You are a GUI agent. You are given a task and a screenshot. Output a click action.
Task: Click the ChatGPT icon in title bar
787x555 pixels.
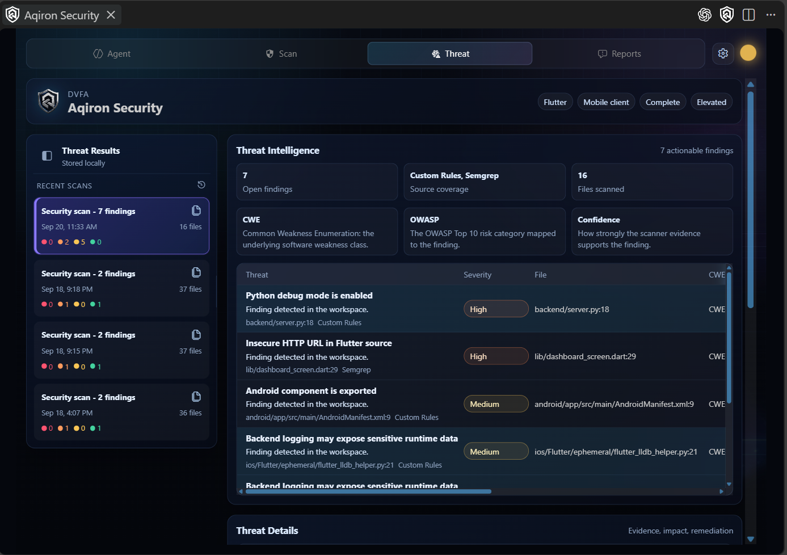point(705,15)
